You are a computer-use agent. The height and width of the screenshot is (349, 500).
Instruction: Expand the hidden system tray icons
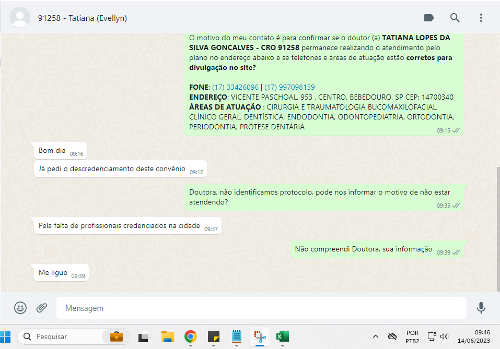click(375, 336)
